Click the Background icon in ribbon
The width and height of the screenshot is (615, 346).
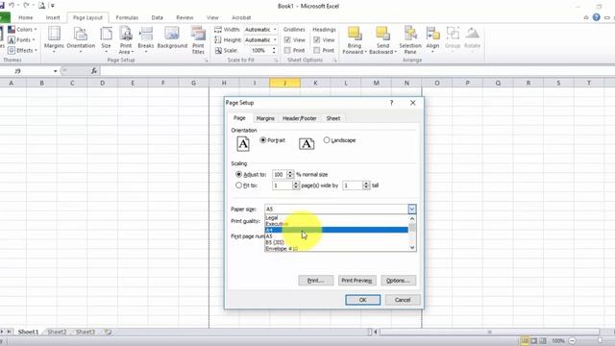(172, 38)
